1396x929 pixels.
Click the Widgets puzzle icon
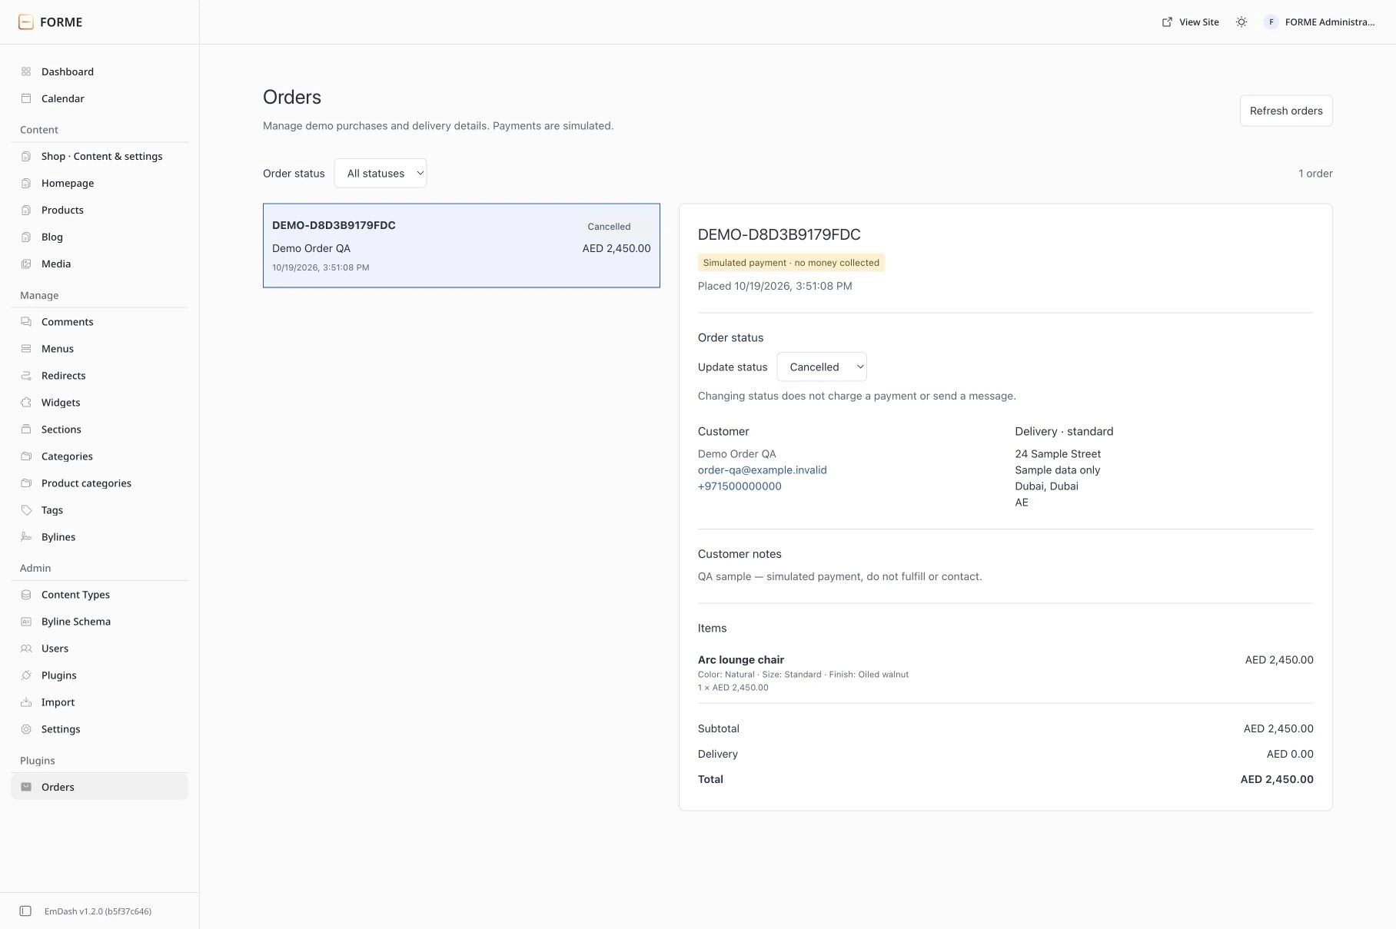26,403
